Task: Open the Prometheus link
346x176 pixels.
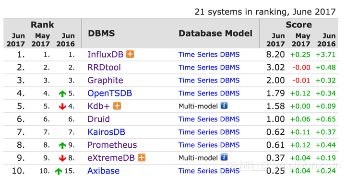Action: tap(112, 145)
